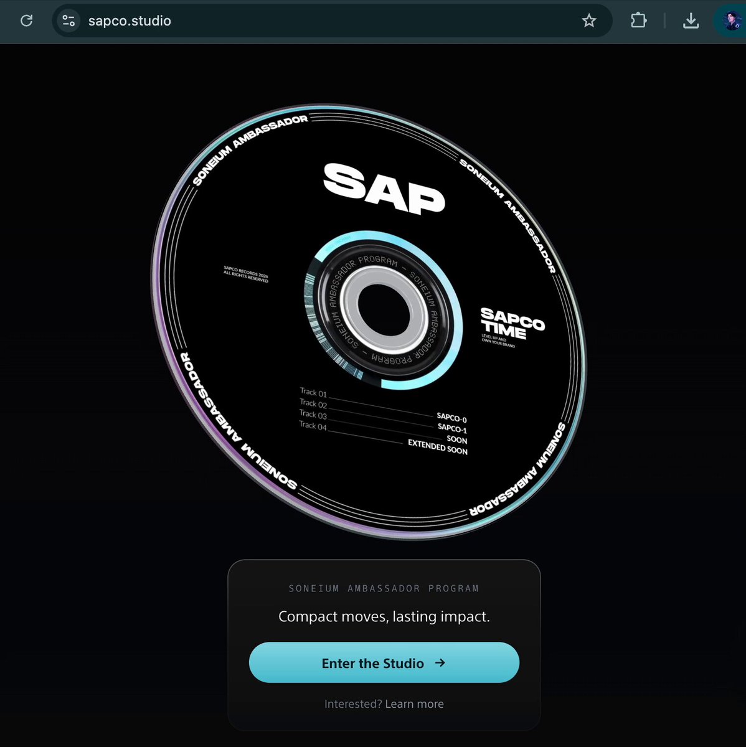Click the "Track 04" label on the disc
Screen dimensions: 746x747
point(313,425)
